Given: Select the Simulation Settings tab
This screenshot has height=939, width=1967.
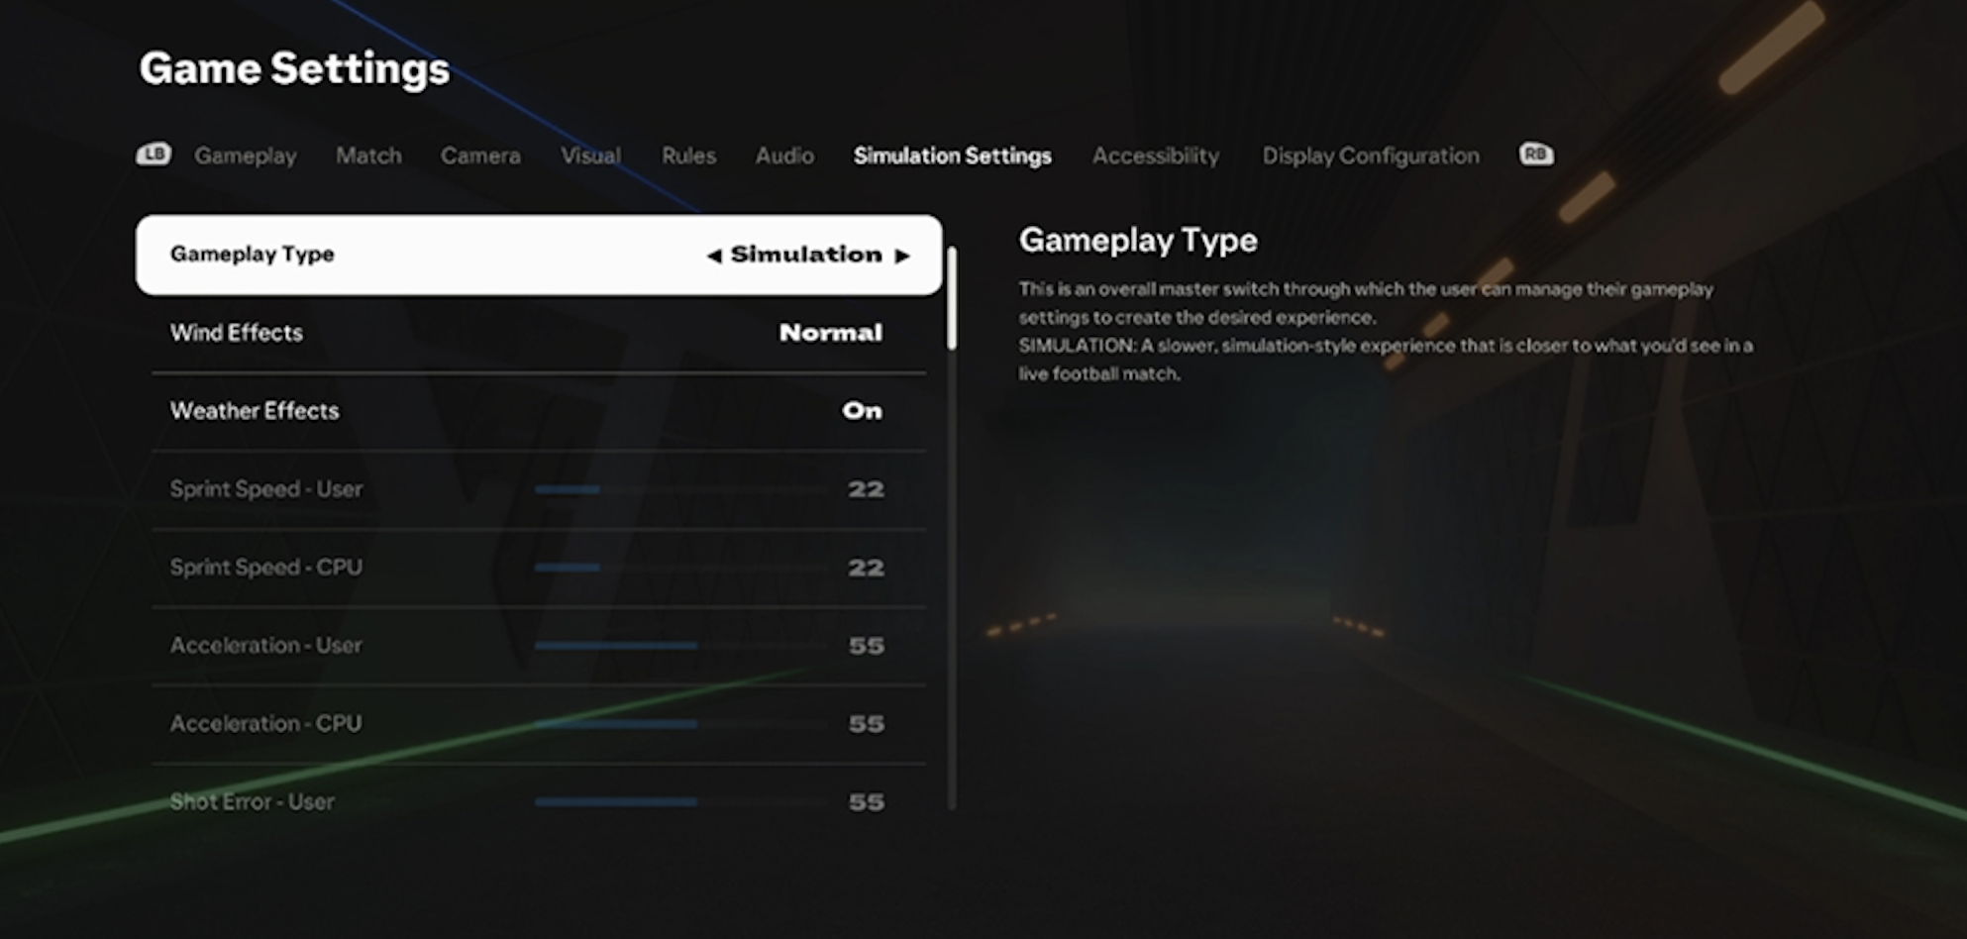Looking at the screenshot, I should (x=952, y=156).
